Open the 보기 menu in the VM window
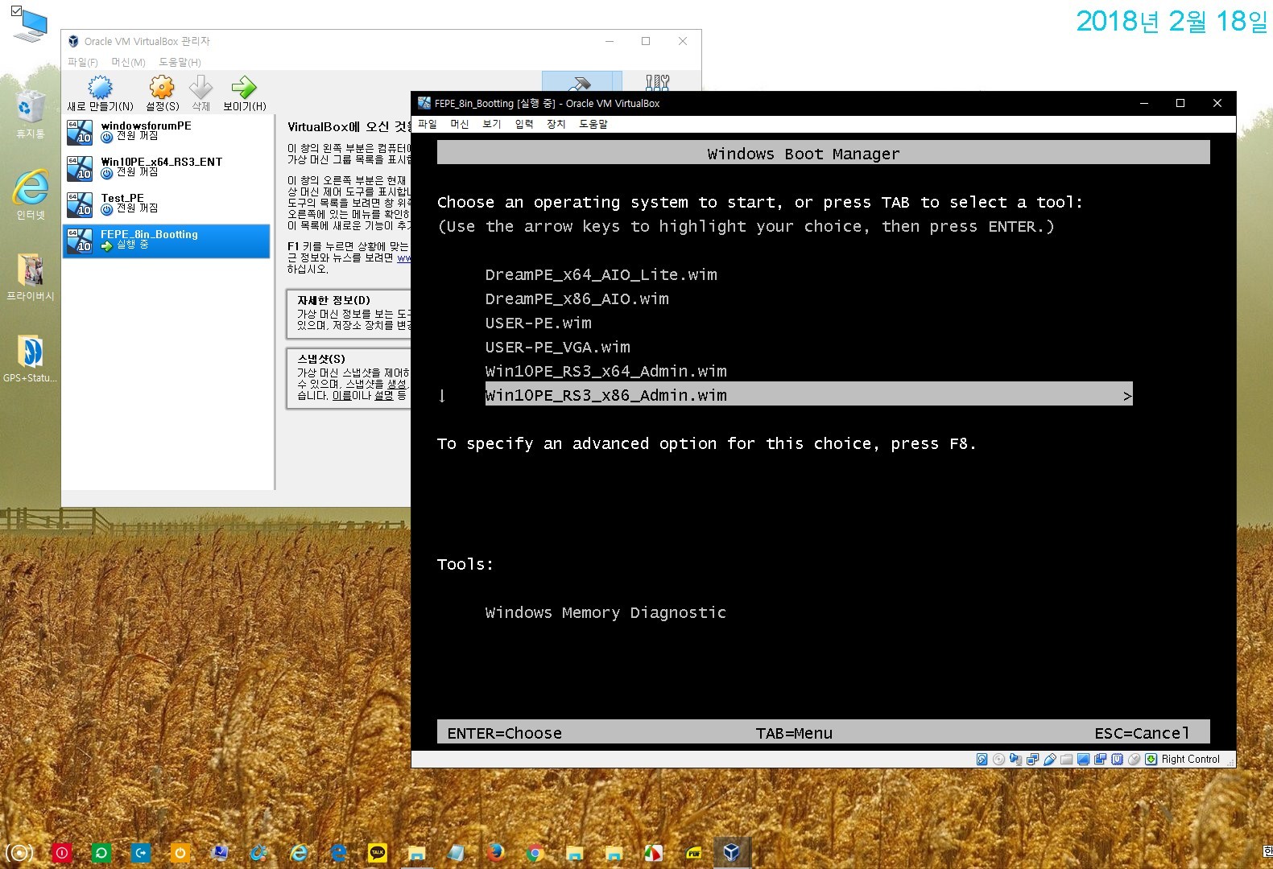This screenshot has width=1273, height=869. pos(492,124)
